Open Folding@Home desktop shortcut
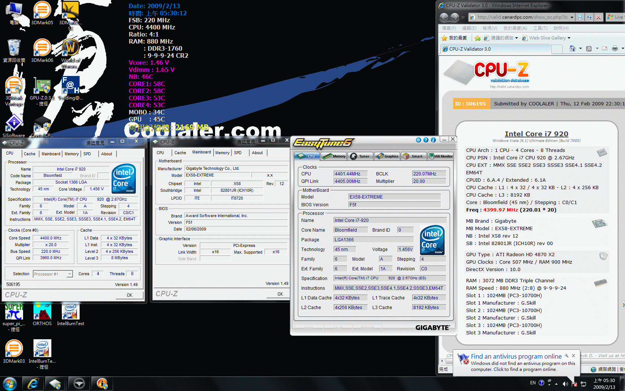625x391 pixels. pyautogui.click(x=70, y=88)
